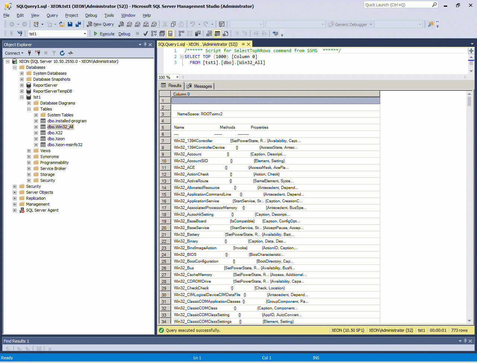The image size is (477, 363).
Task: Start a new DMX query
Action: 138,24
